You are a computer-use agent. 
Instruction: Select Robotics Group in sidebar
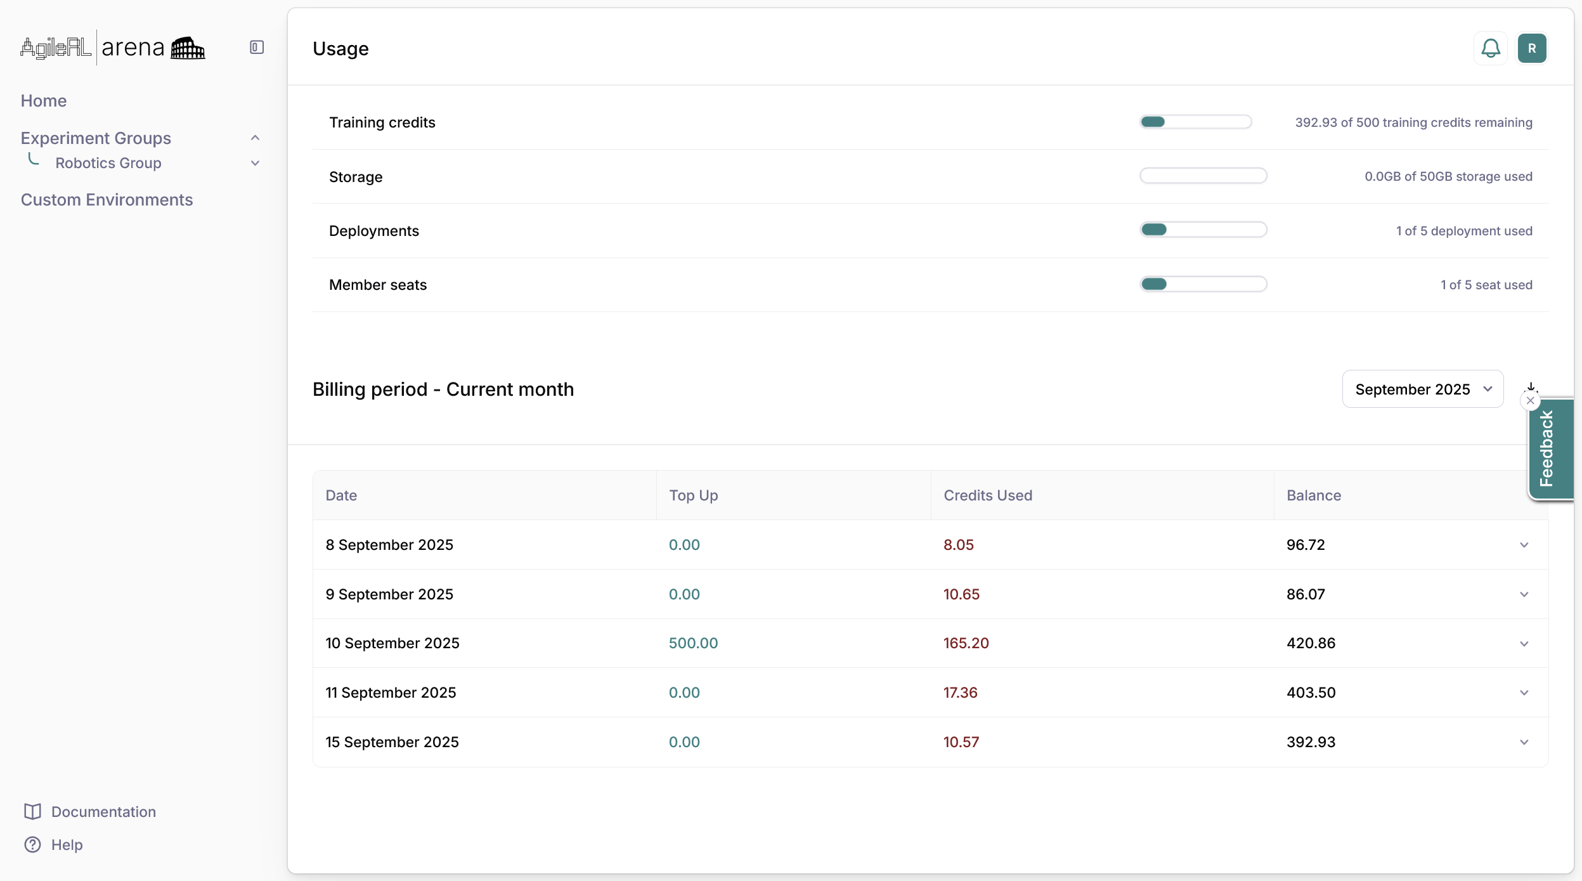108,163
